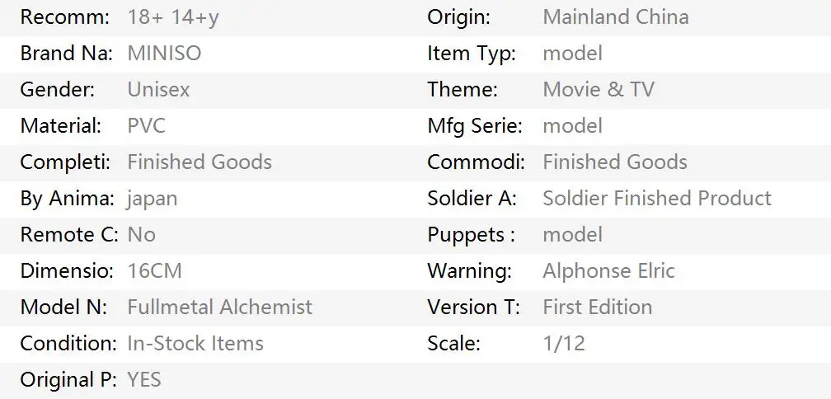Viewport: 831px width, 399px height.
Task: Click the 1/12 scale value
Action: tap(565, 344)
